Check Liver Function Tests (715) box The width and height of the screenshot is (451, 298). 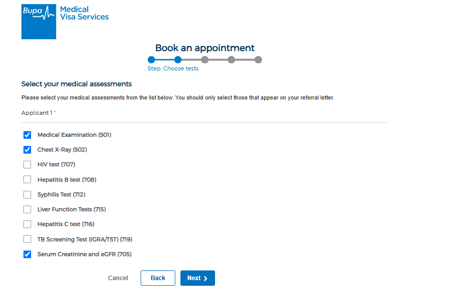(x=28, y=209)
